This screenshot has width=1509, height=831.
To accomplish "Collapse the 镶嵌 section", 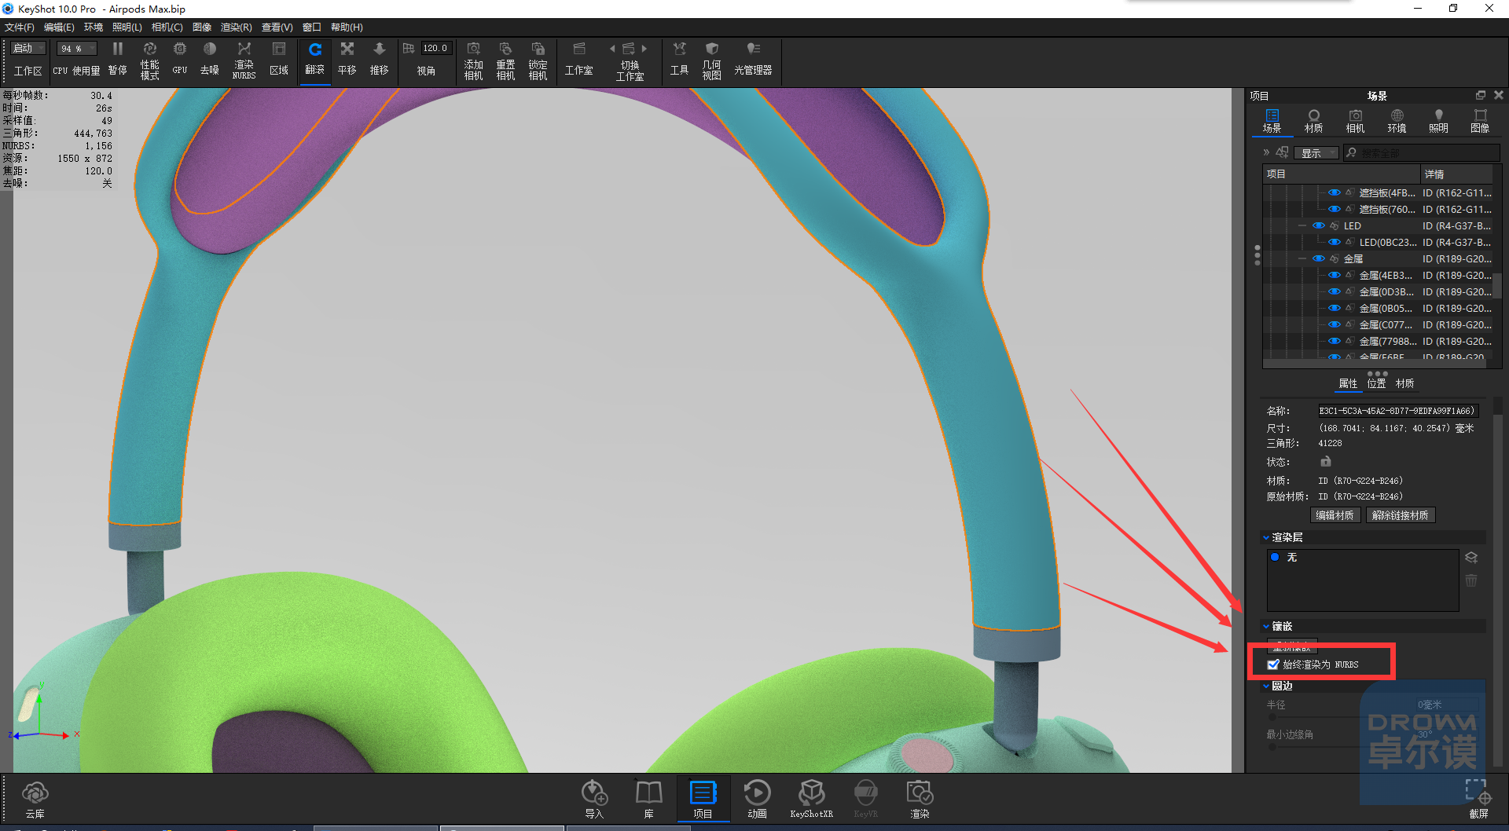I will tap(1266, 627).
